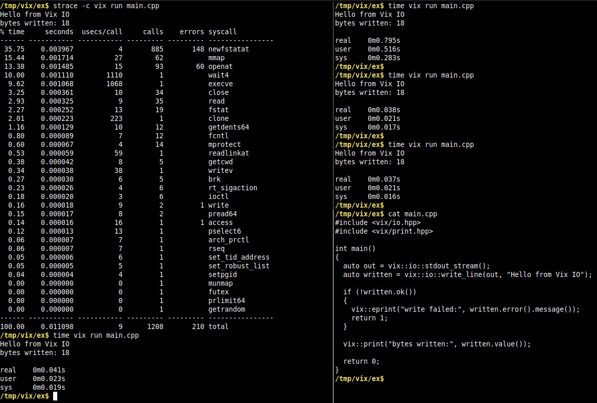Select the 223 usecs/call value for clone

tap(116, 119)
